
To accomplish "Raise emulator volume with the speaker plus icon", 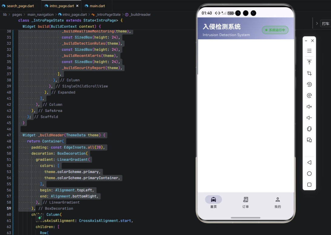I will pos(309,107).
